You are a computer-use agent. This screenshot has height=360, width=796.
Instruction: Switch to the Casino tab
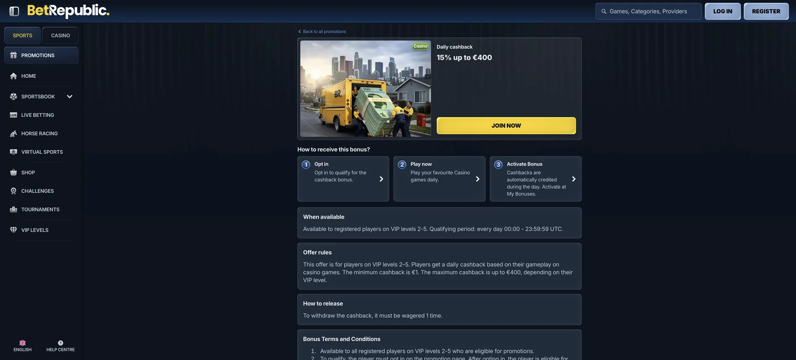[61, 36]
